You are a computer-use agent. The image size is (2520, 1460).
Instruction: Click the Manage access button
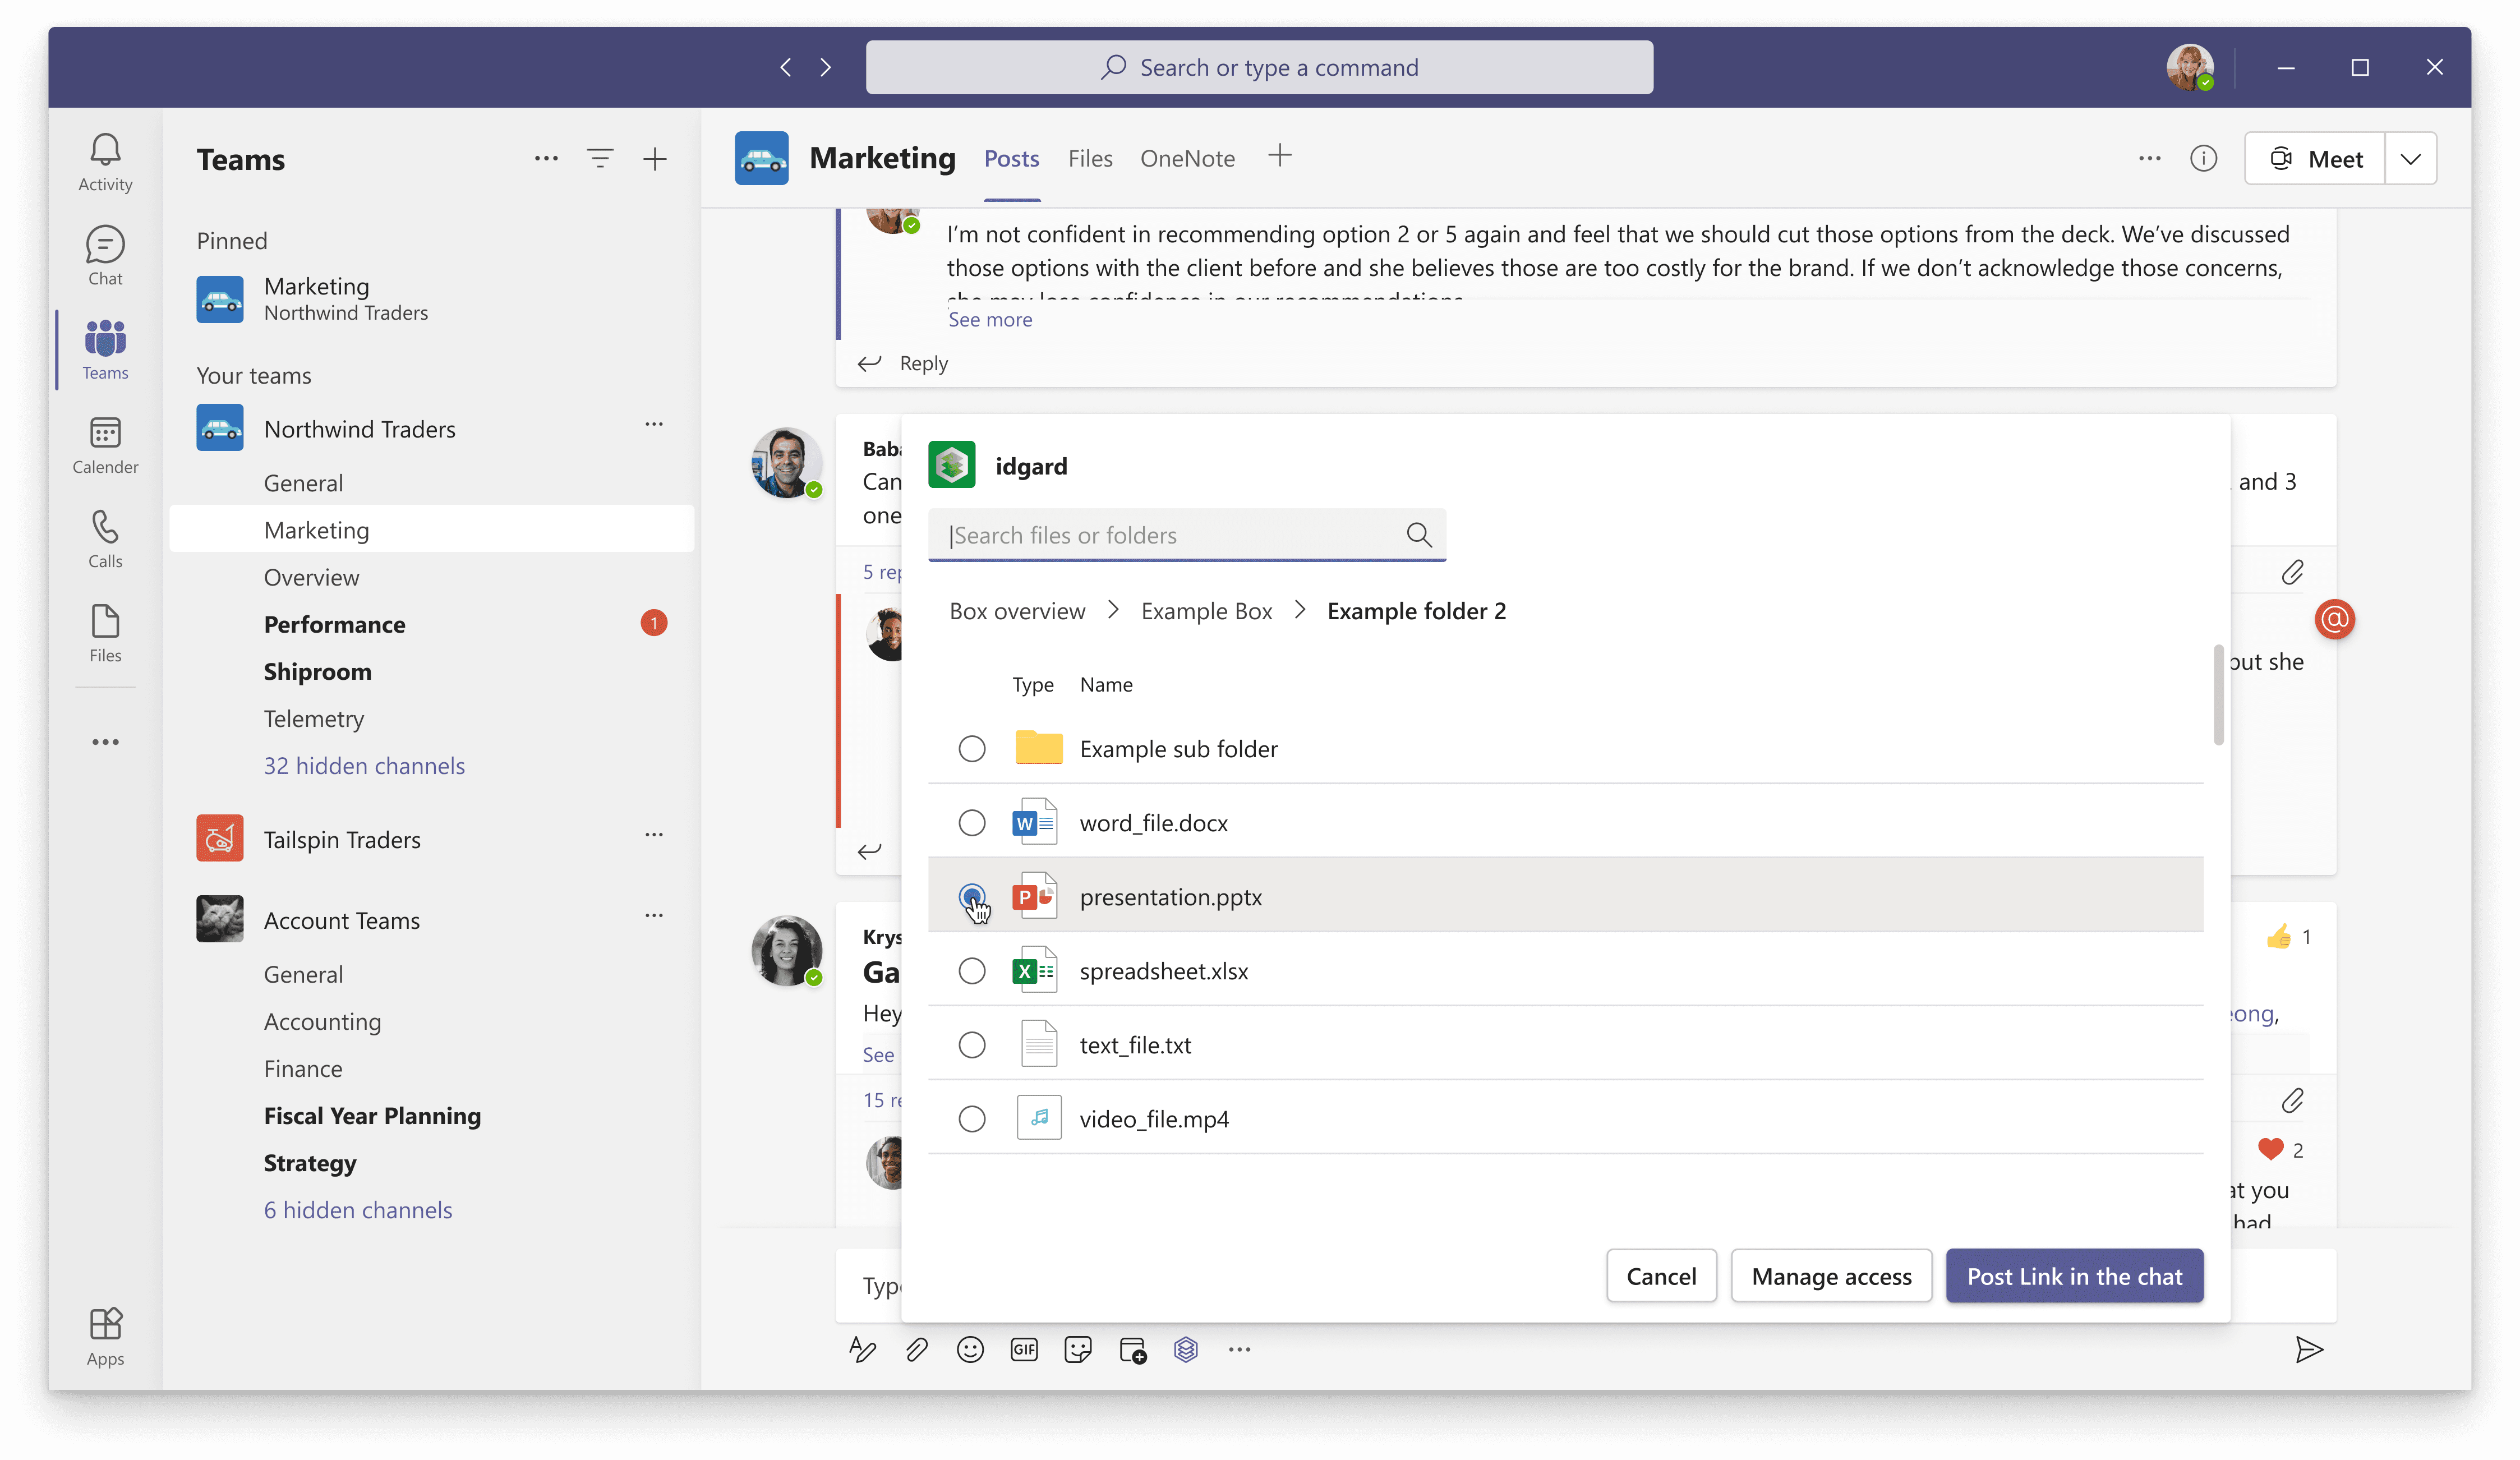(1831, 1276)
